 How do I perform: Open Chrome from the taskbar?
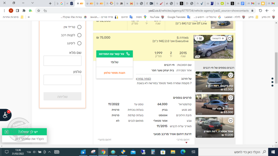[103, 152]
